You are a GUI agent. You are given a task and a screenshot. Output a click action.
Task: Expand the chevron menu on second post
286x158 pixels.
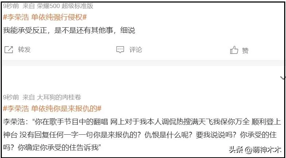[x=283, y=78]
